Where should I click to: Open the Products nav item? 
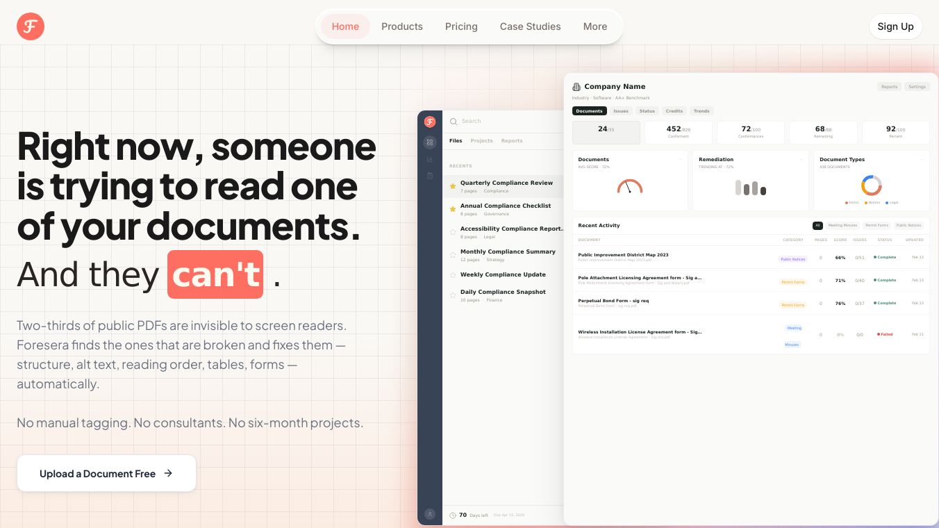[402, 26]
